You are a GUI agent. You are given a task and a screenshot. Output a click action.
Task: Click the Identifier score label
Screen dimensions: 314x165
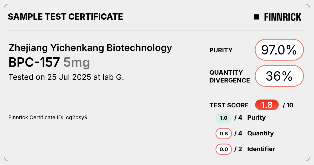[261, 149]
